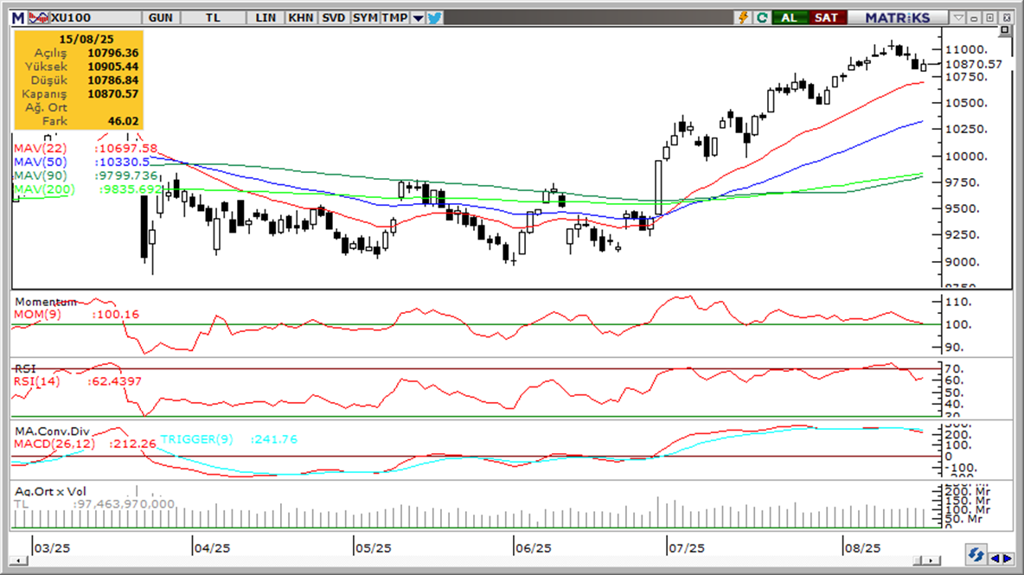
Task: Click the MOM(9) indicator label
Action: coord(38,314)
